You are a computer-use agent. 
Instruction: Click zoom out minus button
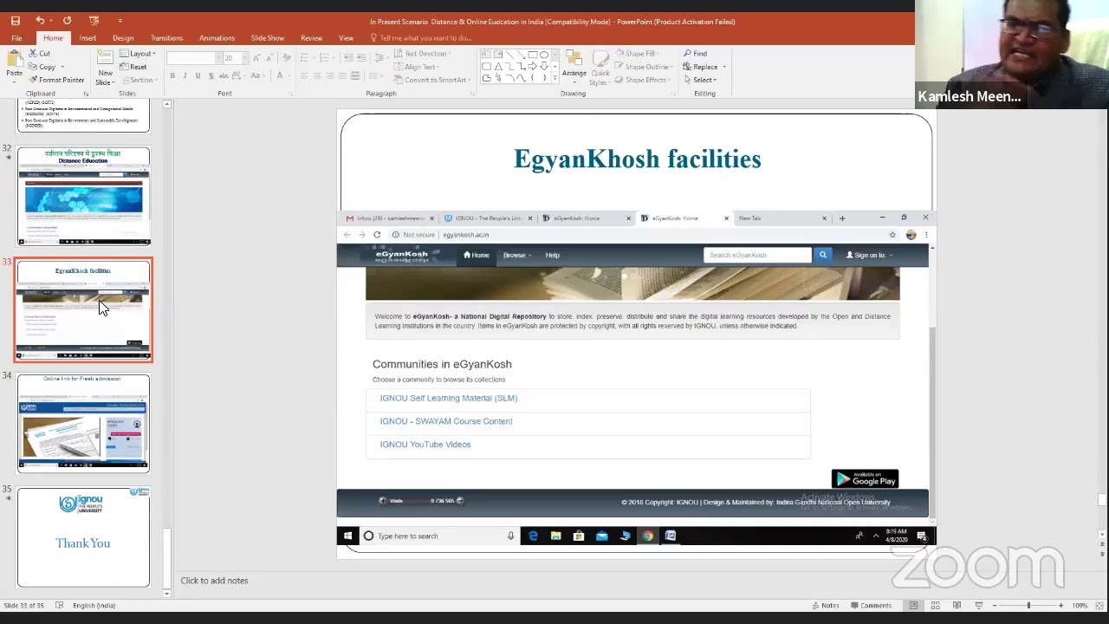pos(994,605)
